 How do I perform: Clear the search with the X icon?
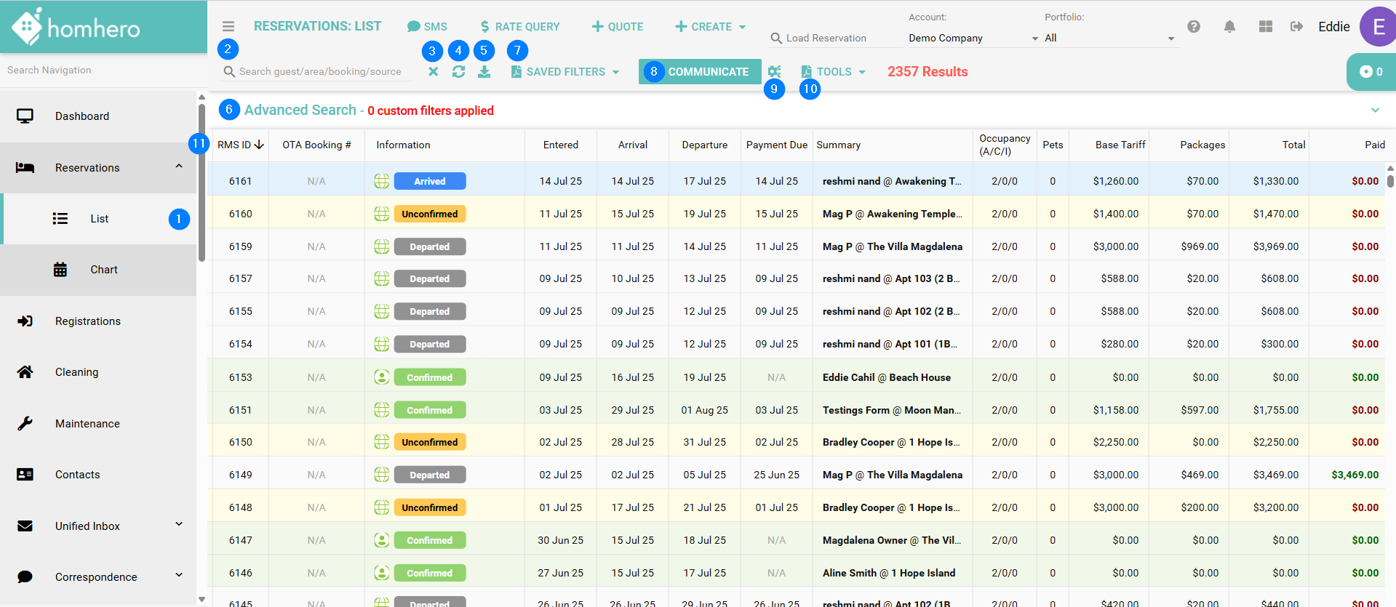point(434,72)
